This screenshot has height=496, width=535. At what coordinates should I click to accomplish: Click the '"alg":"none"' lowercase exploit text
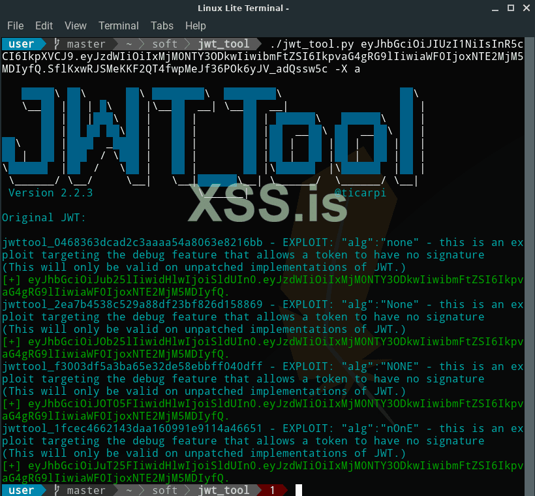pyautogui.click(x=380, y=242)
